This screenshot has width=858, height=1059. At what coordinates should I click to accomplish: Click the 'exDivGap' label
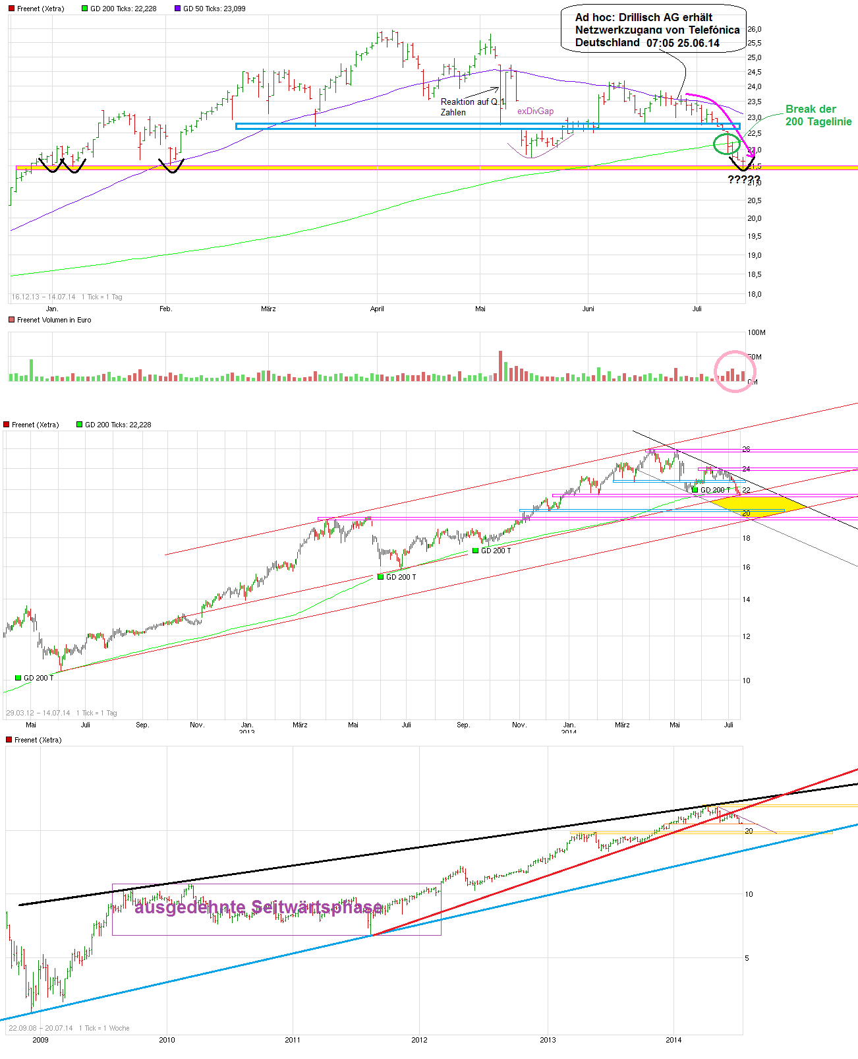tap(535, 111)
